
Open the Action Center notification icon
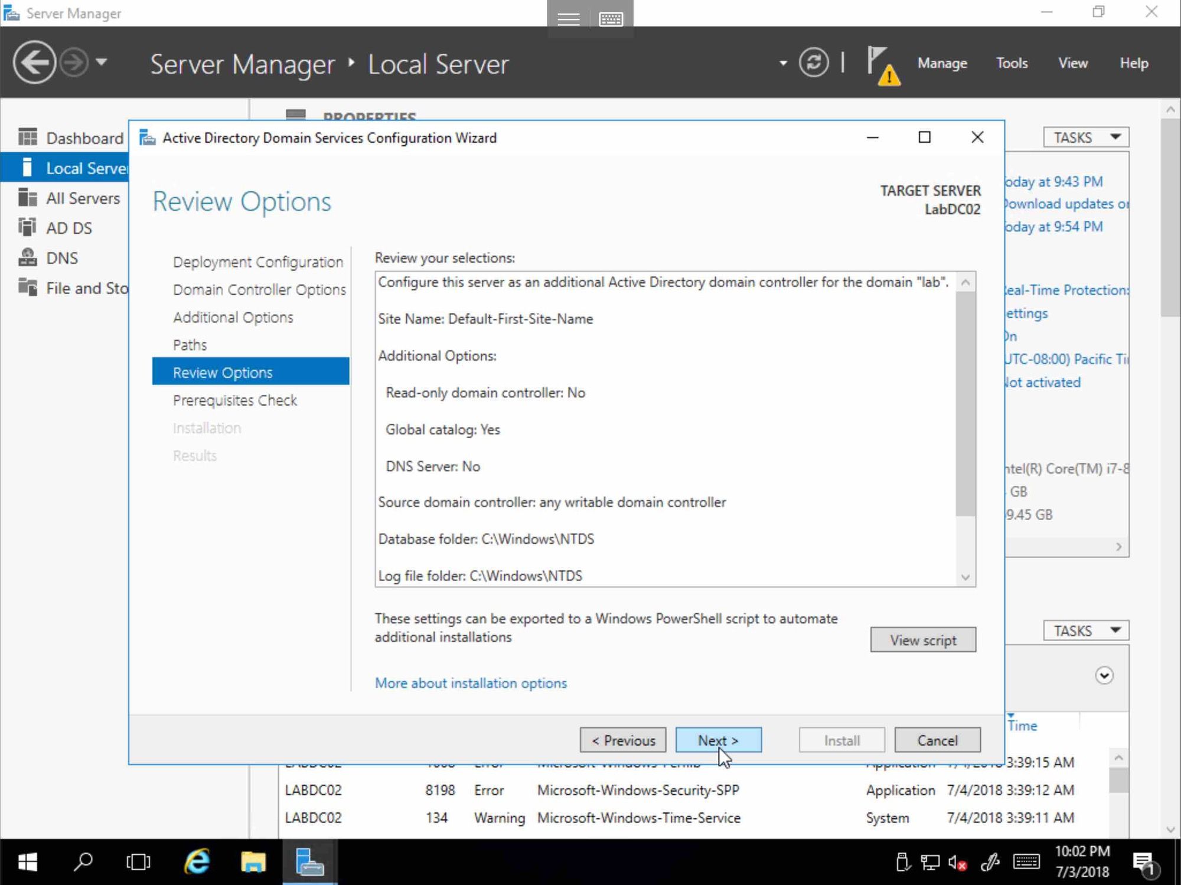[x=1146, y=864]
